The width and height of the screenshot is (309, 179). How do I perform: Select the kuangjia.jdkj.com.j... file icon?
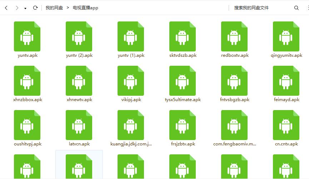(131, 125)
